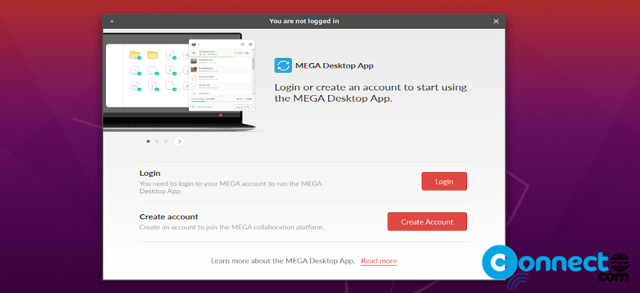Click the laptop preview illustration
640x293 pixels.
pos(180,83)
